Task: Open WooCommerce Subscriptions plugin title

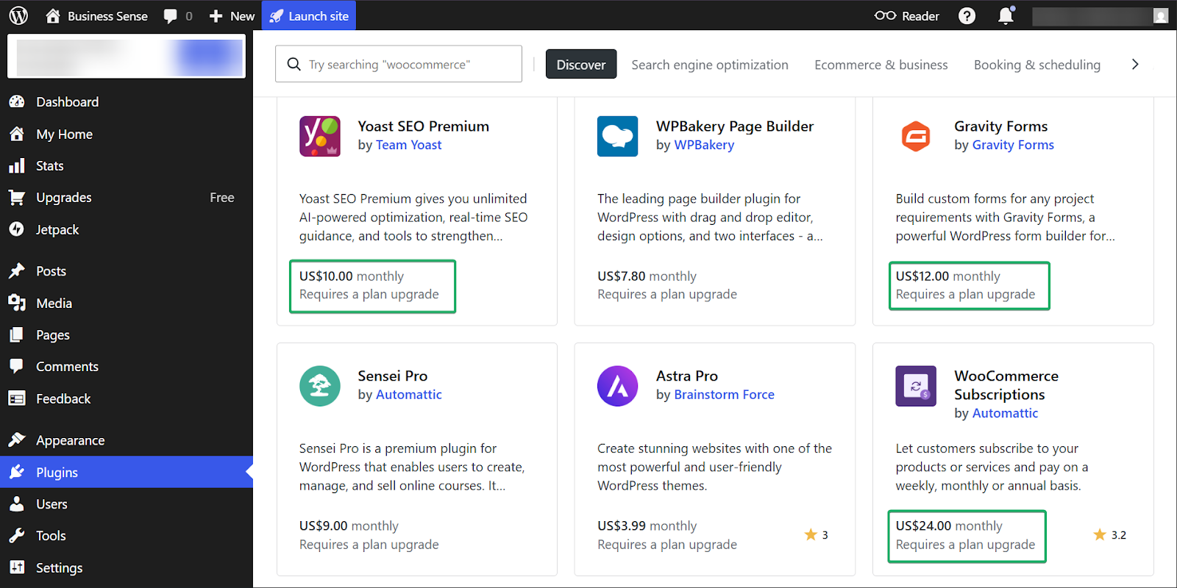Action: 1006,385
